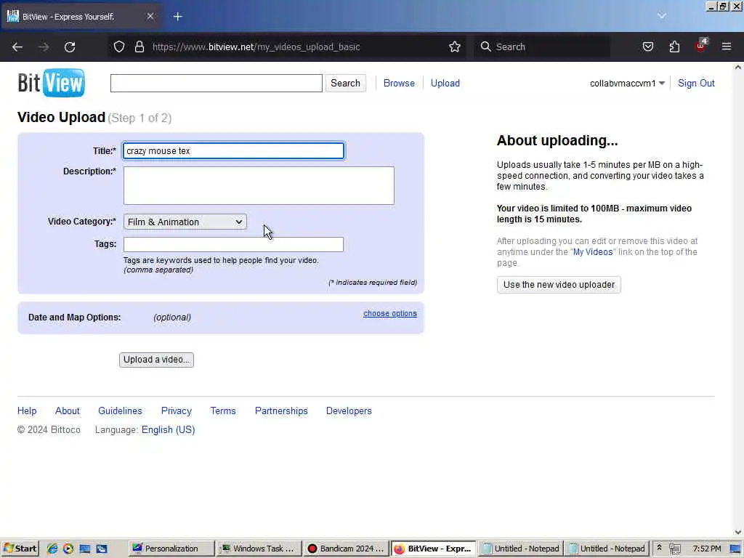This screenshot has width=744, height=558.
Task: Select the BitView Firefox taskbar item
Action: click(433, 549)
